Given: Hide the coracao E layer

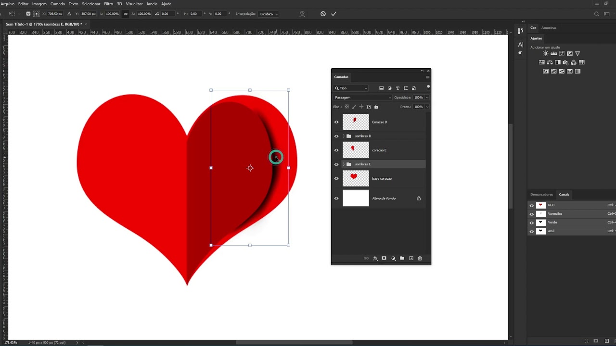Looking at the screenshot, I should coord(336,150).
